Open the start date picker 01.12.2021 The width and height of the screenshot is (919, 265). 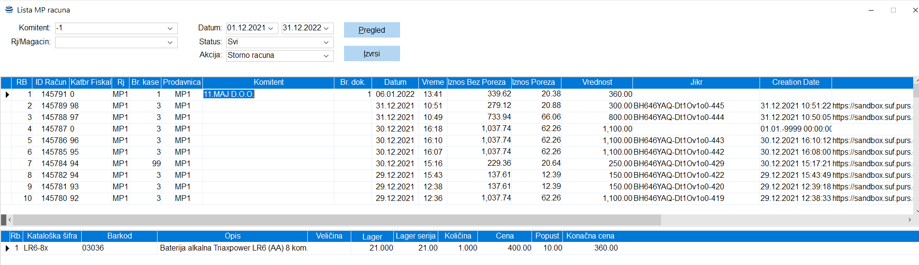271,28
